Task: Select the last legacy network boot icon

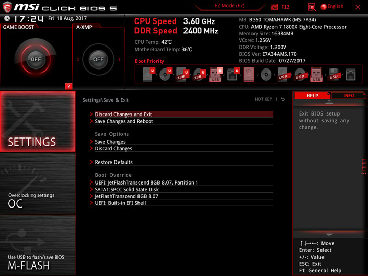Action: tap(351, 75)
